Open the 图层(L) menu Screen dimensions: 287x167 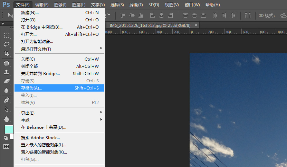point(79,5)
